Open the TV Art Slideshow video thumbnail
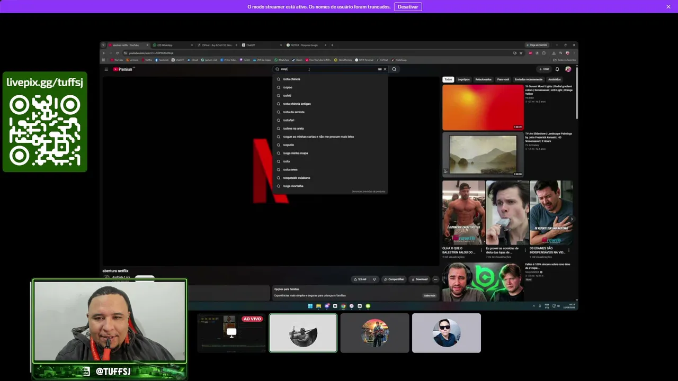This screenshot has height=381, width=678. tap(483, 154)
